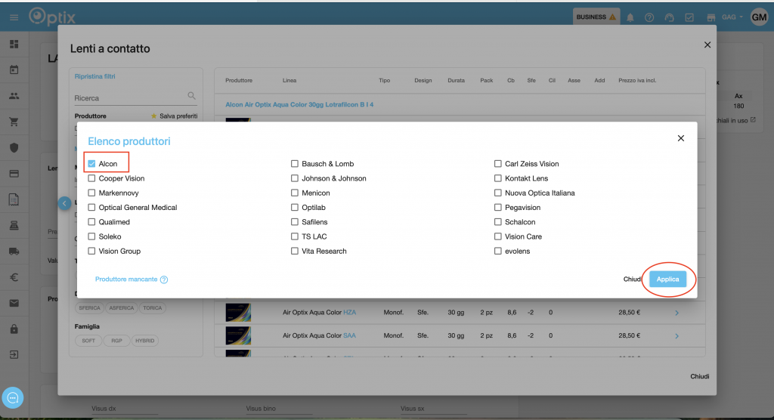This screenshot has height=420, width=774.
Task: Toggle the hamburger menu
Action: [x=14, y=17]
